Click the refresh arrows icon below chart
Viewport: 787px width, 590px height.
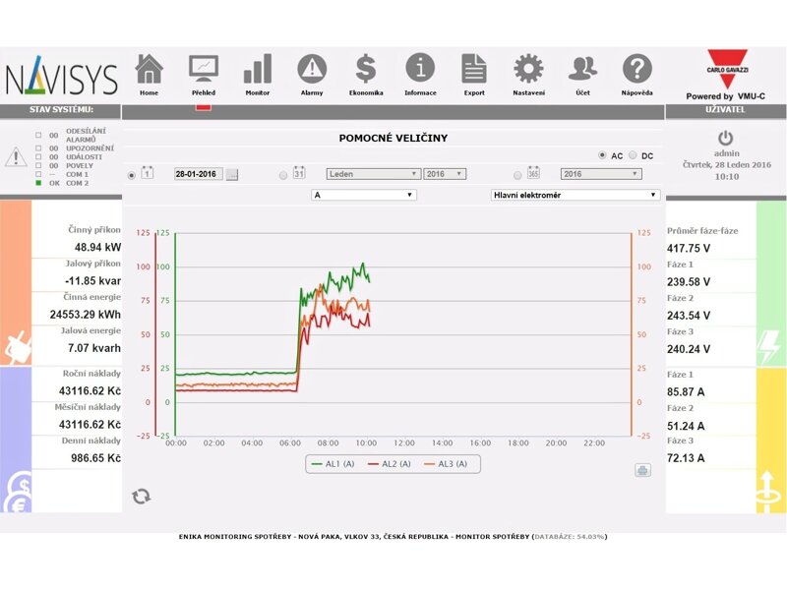point(142,496)
